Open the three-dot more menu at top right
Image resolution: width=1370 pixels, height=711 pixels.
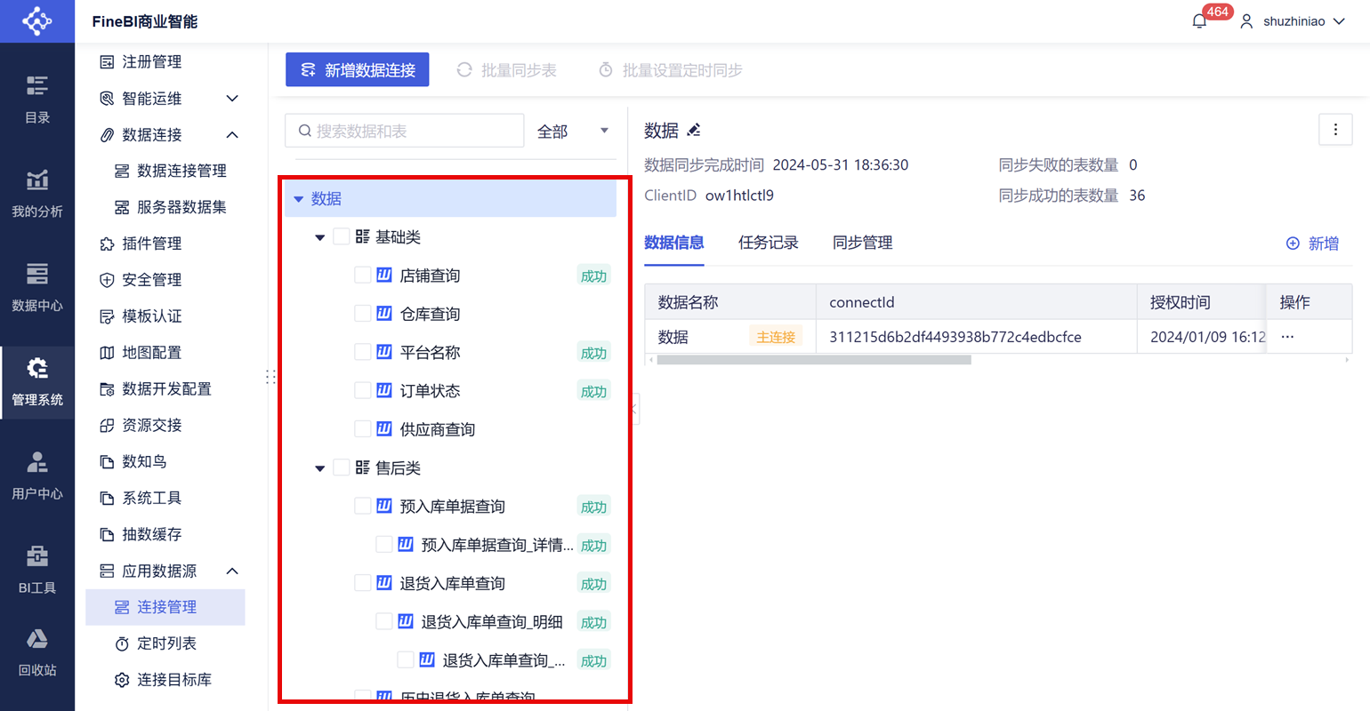pyautogui.click(x=1335, y=130)
